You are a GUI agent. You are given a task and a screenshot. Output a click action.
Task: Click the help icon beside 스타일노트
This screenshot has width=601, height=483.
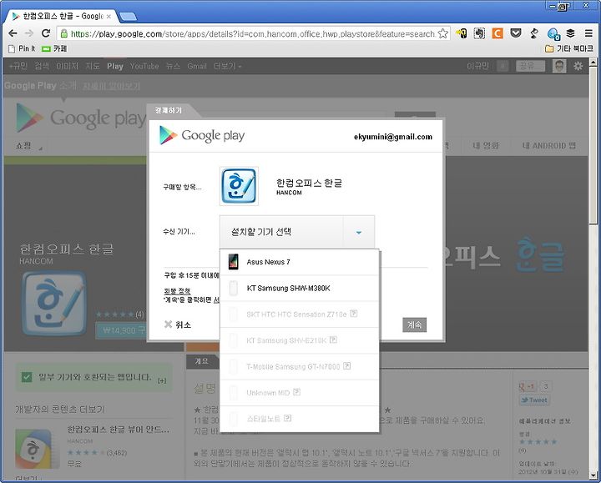(288, 418)
